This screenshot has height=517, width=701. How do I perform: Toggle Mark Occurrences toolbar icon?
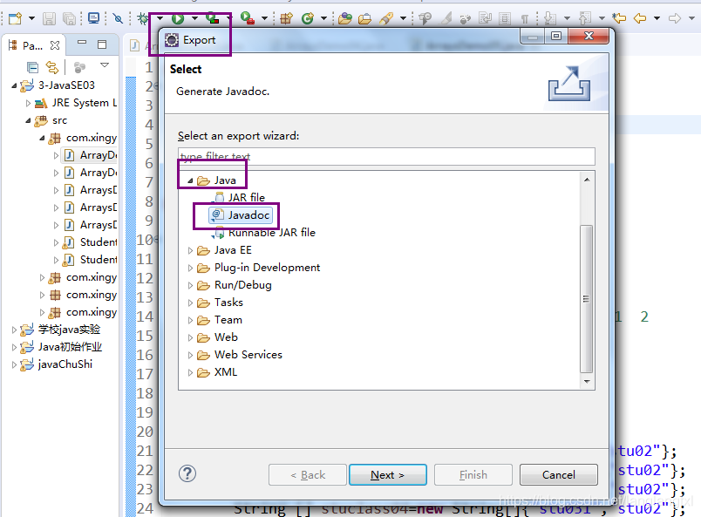pos(446,18)
